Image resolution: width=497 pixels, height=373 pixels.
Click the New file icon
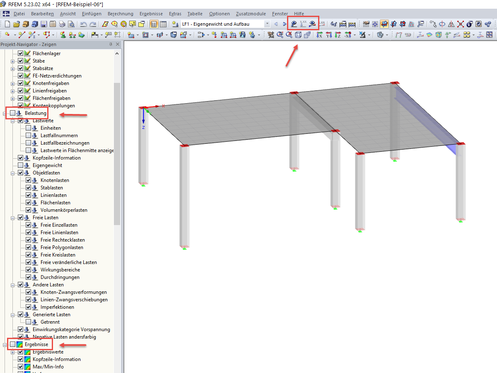click(7, 24)
